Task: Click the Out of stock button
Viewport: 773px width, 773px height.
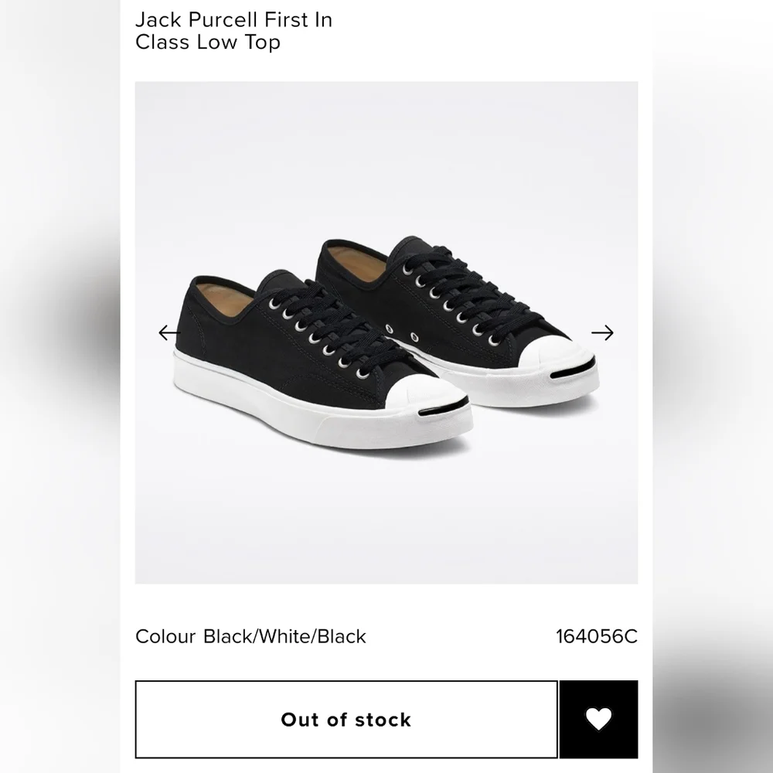Action: [346, 720]
